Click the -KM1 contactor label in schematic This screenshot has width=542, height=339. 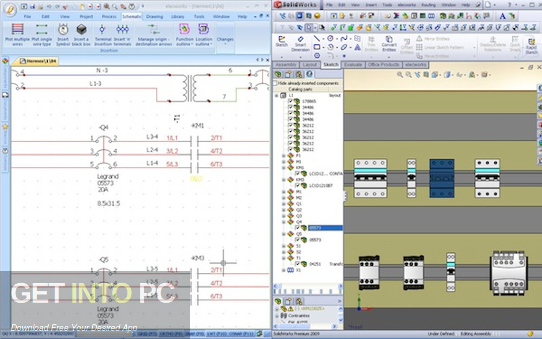coord(197,126)
